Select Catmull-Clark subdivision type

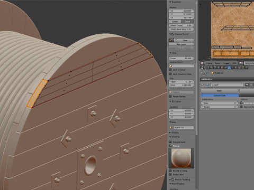(x=220, y=95)
